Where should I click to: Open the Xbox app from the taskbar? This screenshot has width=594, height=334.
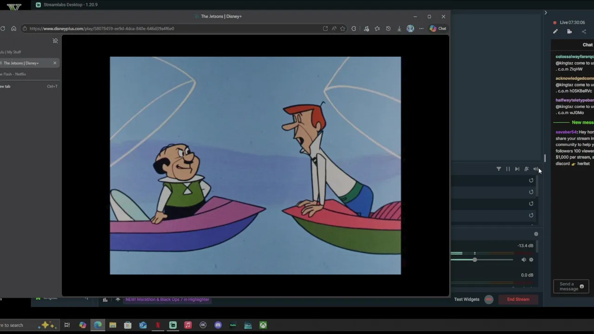point(263,325)
